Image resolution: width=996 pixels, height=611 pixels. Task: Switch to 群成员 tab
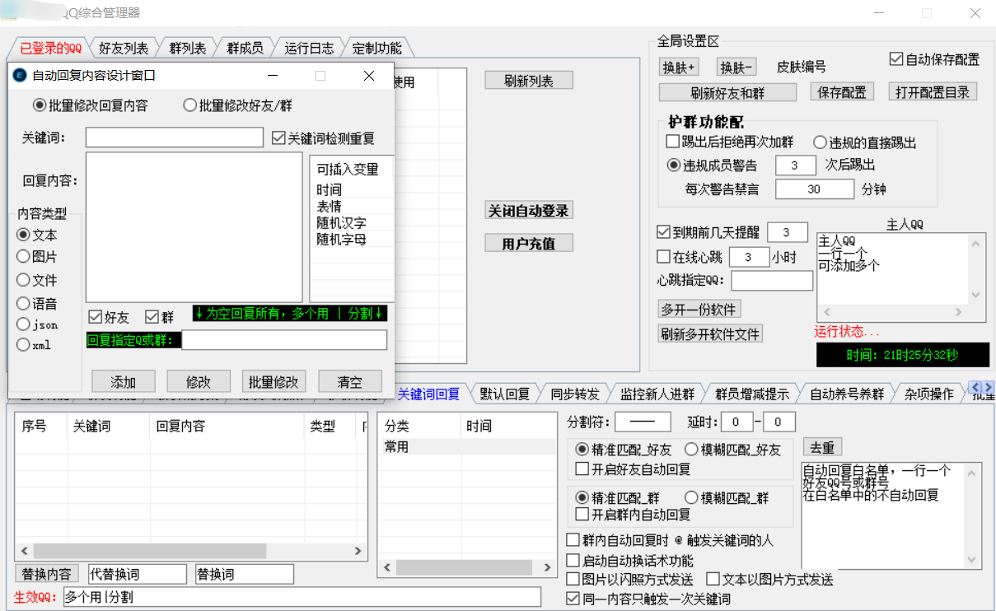point(245,48)
